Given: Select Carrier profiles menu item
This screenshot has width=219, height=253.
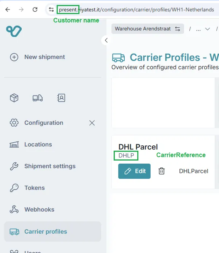Looking at the screenshot, I should [52, 232].
